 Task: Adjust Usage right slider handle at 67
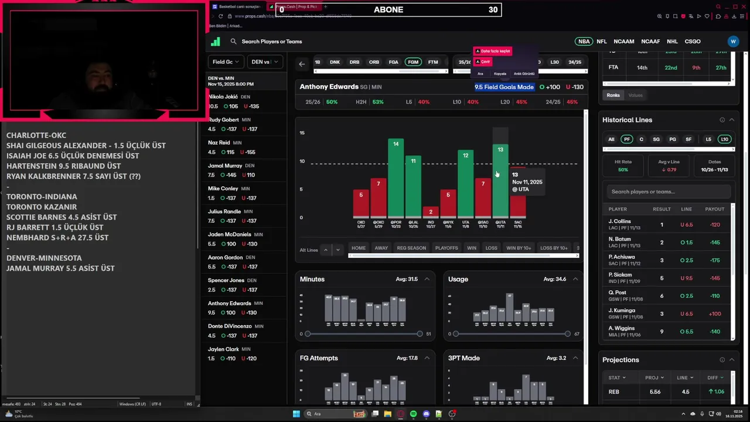point(567,334)
